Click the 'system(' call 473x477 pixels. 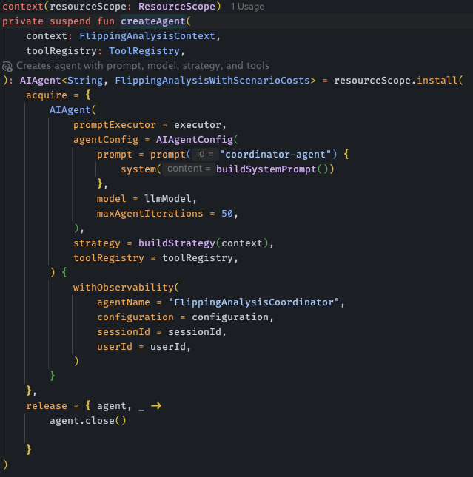point(141,169)
